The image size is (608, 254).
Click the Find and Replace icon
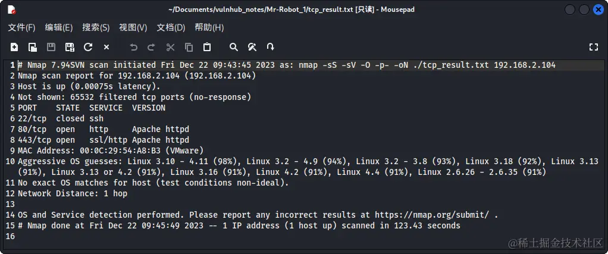252,47
